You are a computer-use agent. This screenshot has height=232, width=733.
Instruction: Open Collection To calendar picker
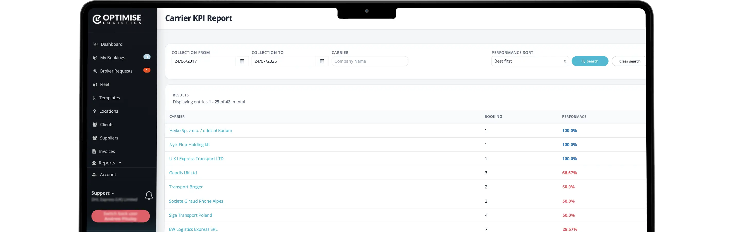coord(322,61)
